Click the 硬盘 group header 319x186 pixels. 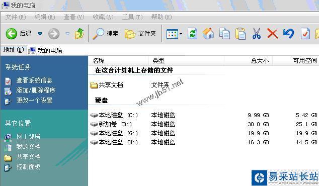(101, 101)
